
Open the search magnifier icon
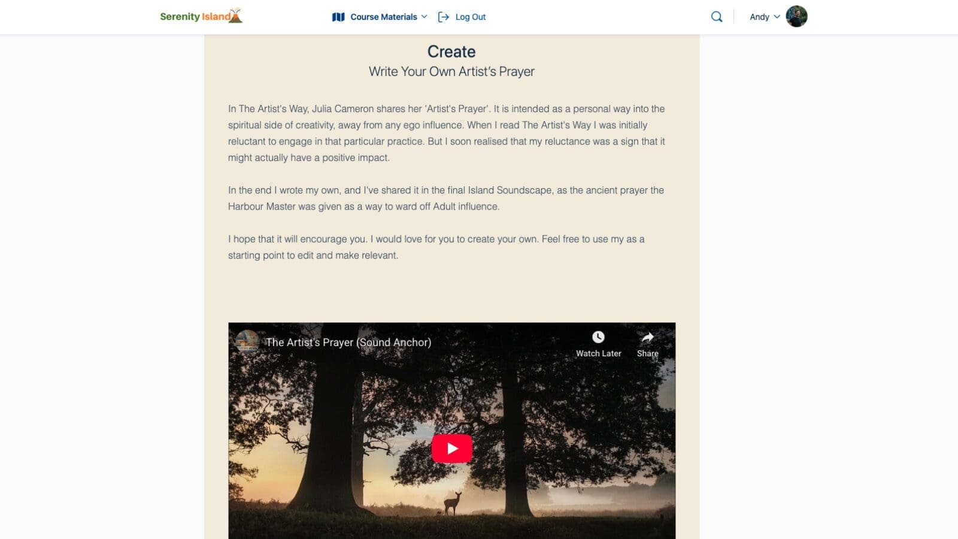coord(716,17)
